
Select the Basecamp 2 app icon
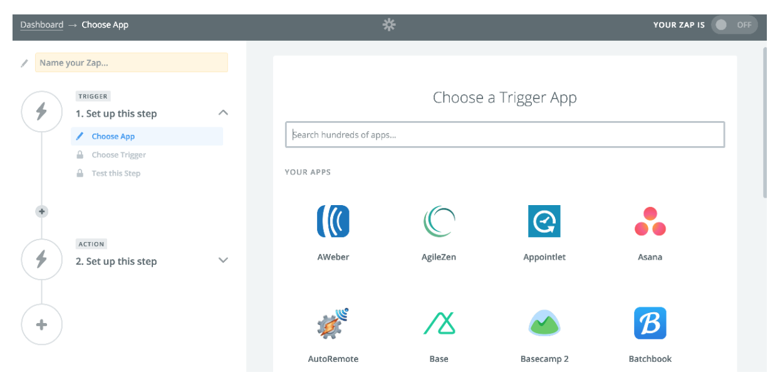point(544,323)
